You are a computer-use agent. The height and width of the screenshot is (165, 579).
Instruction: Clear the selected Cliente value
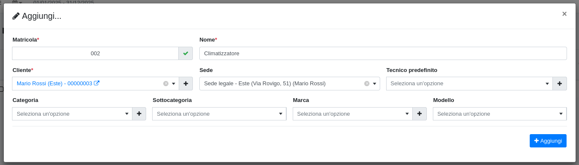coord(166,84)
